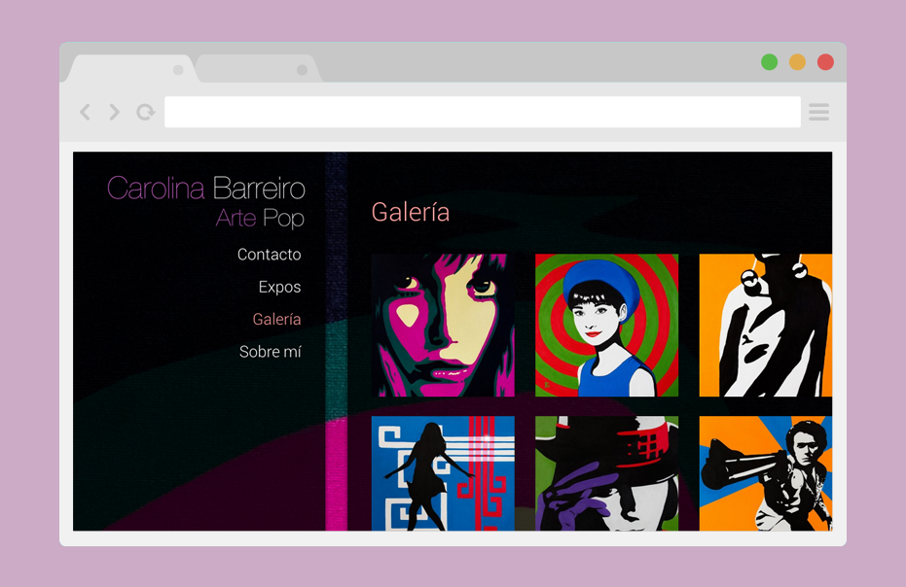Click the Arte Pop subtitle
This screenshot has width=906, height=587.
click(260, 218)
